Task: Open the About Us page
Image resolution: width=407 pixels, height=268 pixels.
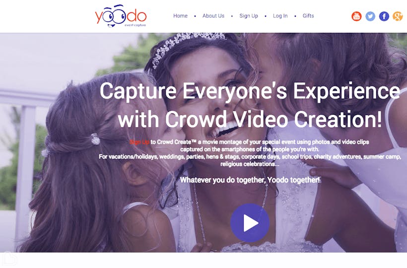Action: coord(213,16)
